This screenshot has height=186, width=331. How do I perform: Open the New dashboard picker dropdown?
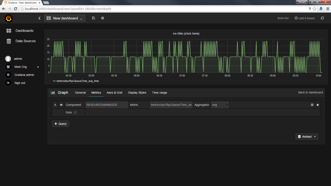coord(65,18)
